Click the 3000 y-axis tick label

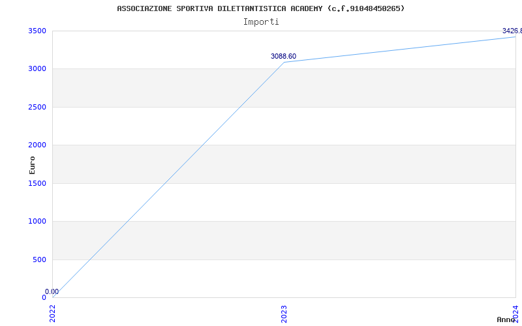click(x=38, y=69)
